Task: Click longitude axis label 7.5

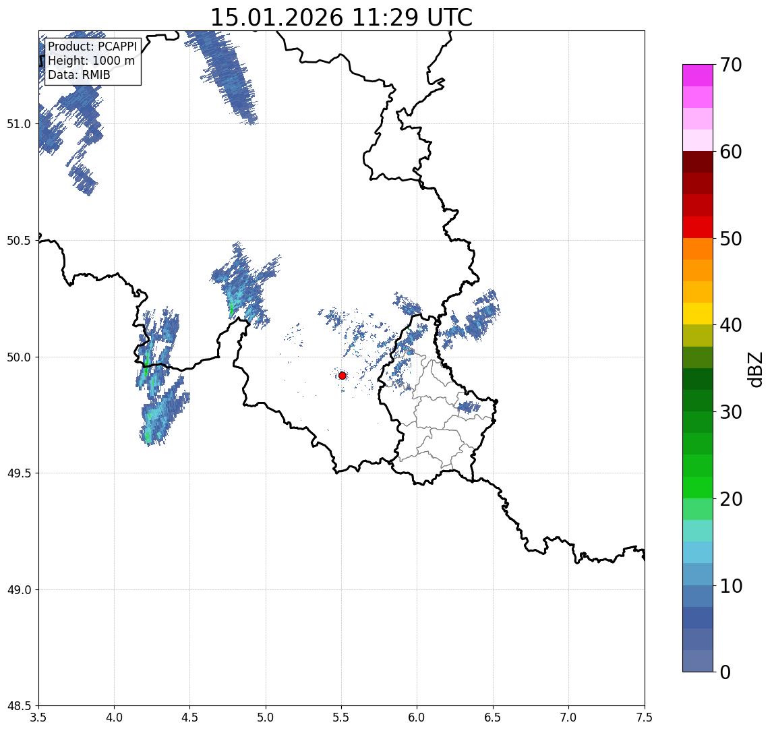Action: [x=645, y=718]
